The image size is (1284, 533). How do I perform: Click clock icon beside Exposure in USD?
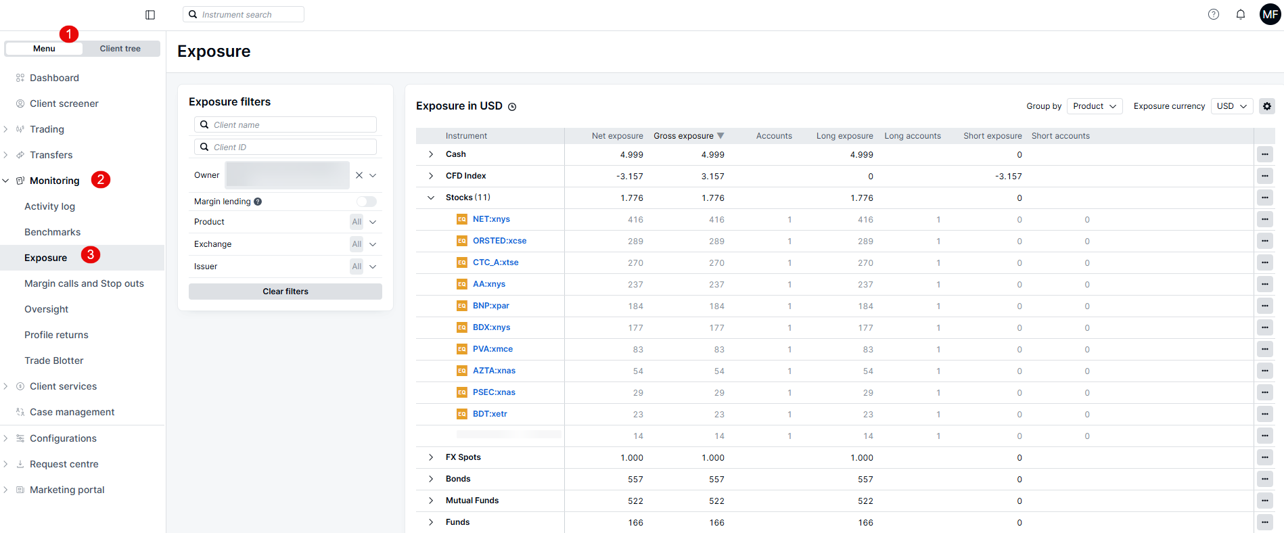click(x=512, y=107)
